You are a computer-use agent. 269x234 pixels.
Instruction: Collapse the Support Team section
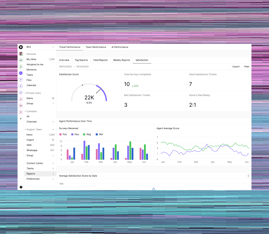pos(25,129)
